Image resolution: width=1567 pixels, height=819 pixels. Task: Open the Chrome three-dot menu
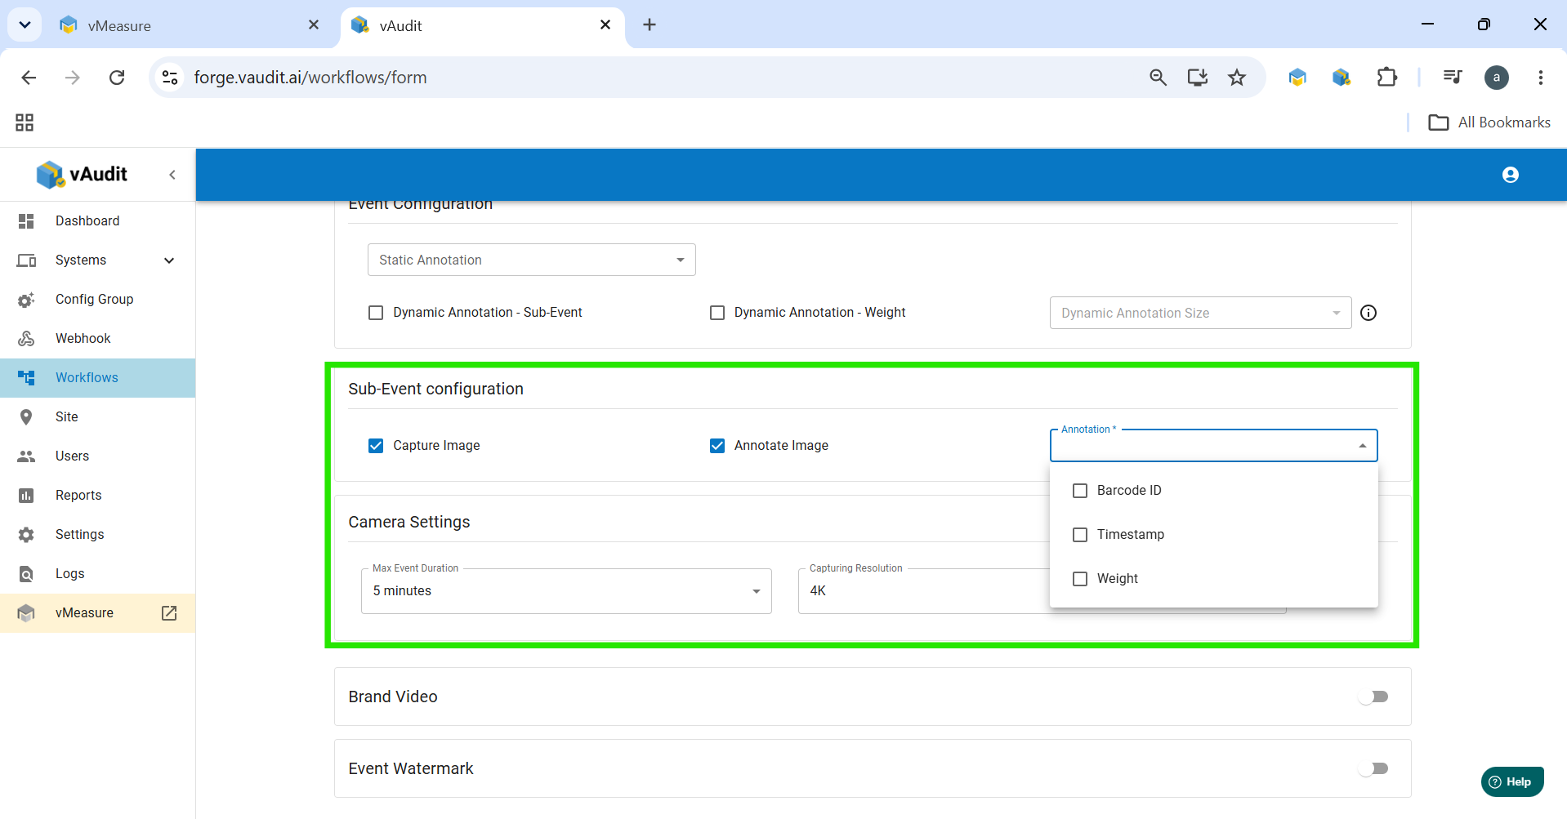[x=1541, y=78]
